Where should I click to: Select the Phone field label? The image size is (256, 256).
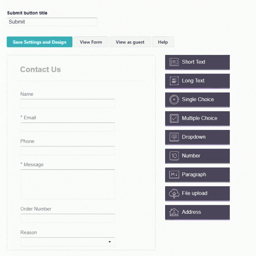pyautogui.click(x=27, y=141)
